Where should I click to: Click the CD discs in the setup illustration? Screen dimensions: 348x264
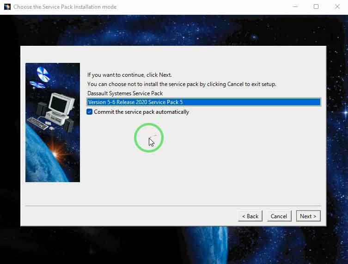43,74
